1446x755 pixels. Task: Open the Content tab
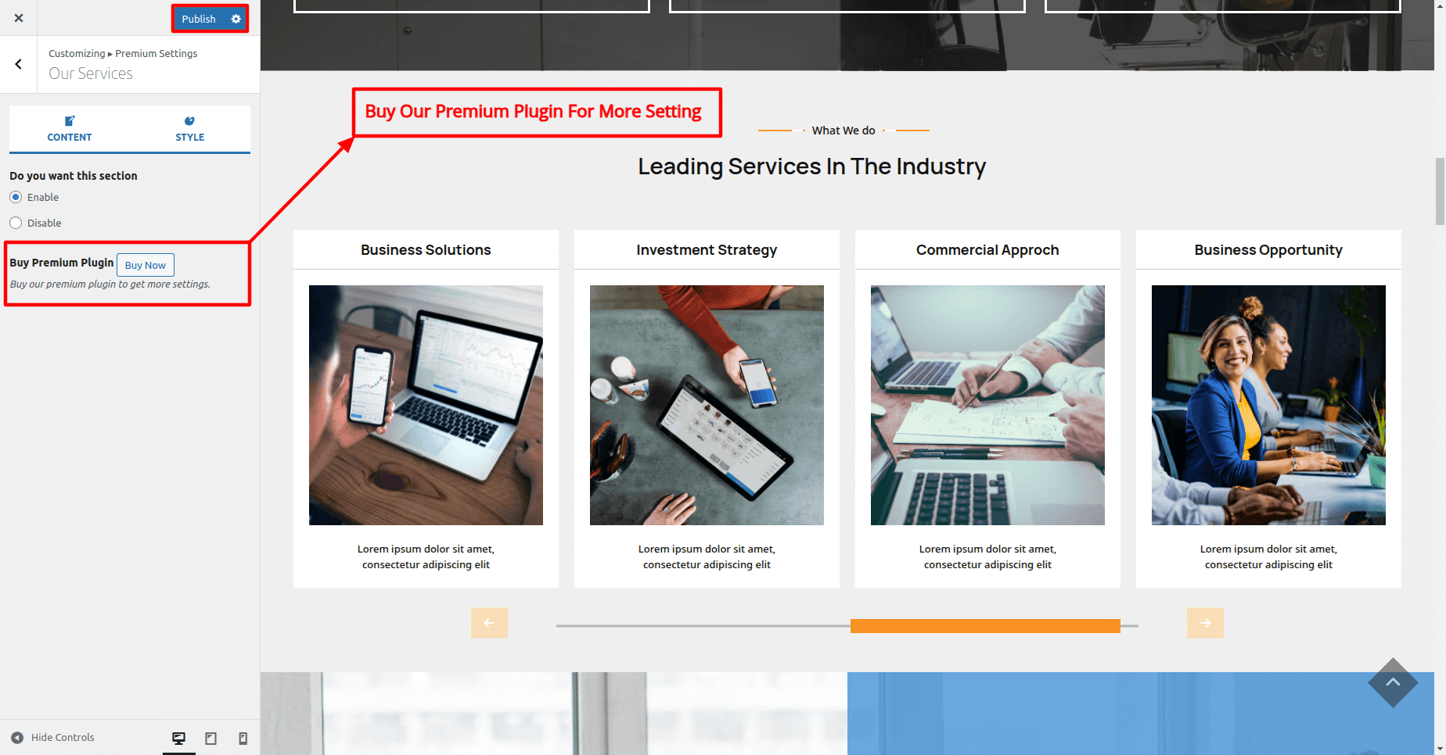[x=70, y=129]
